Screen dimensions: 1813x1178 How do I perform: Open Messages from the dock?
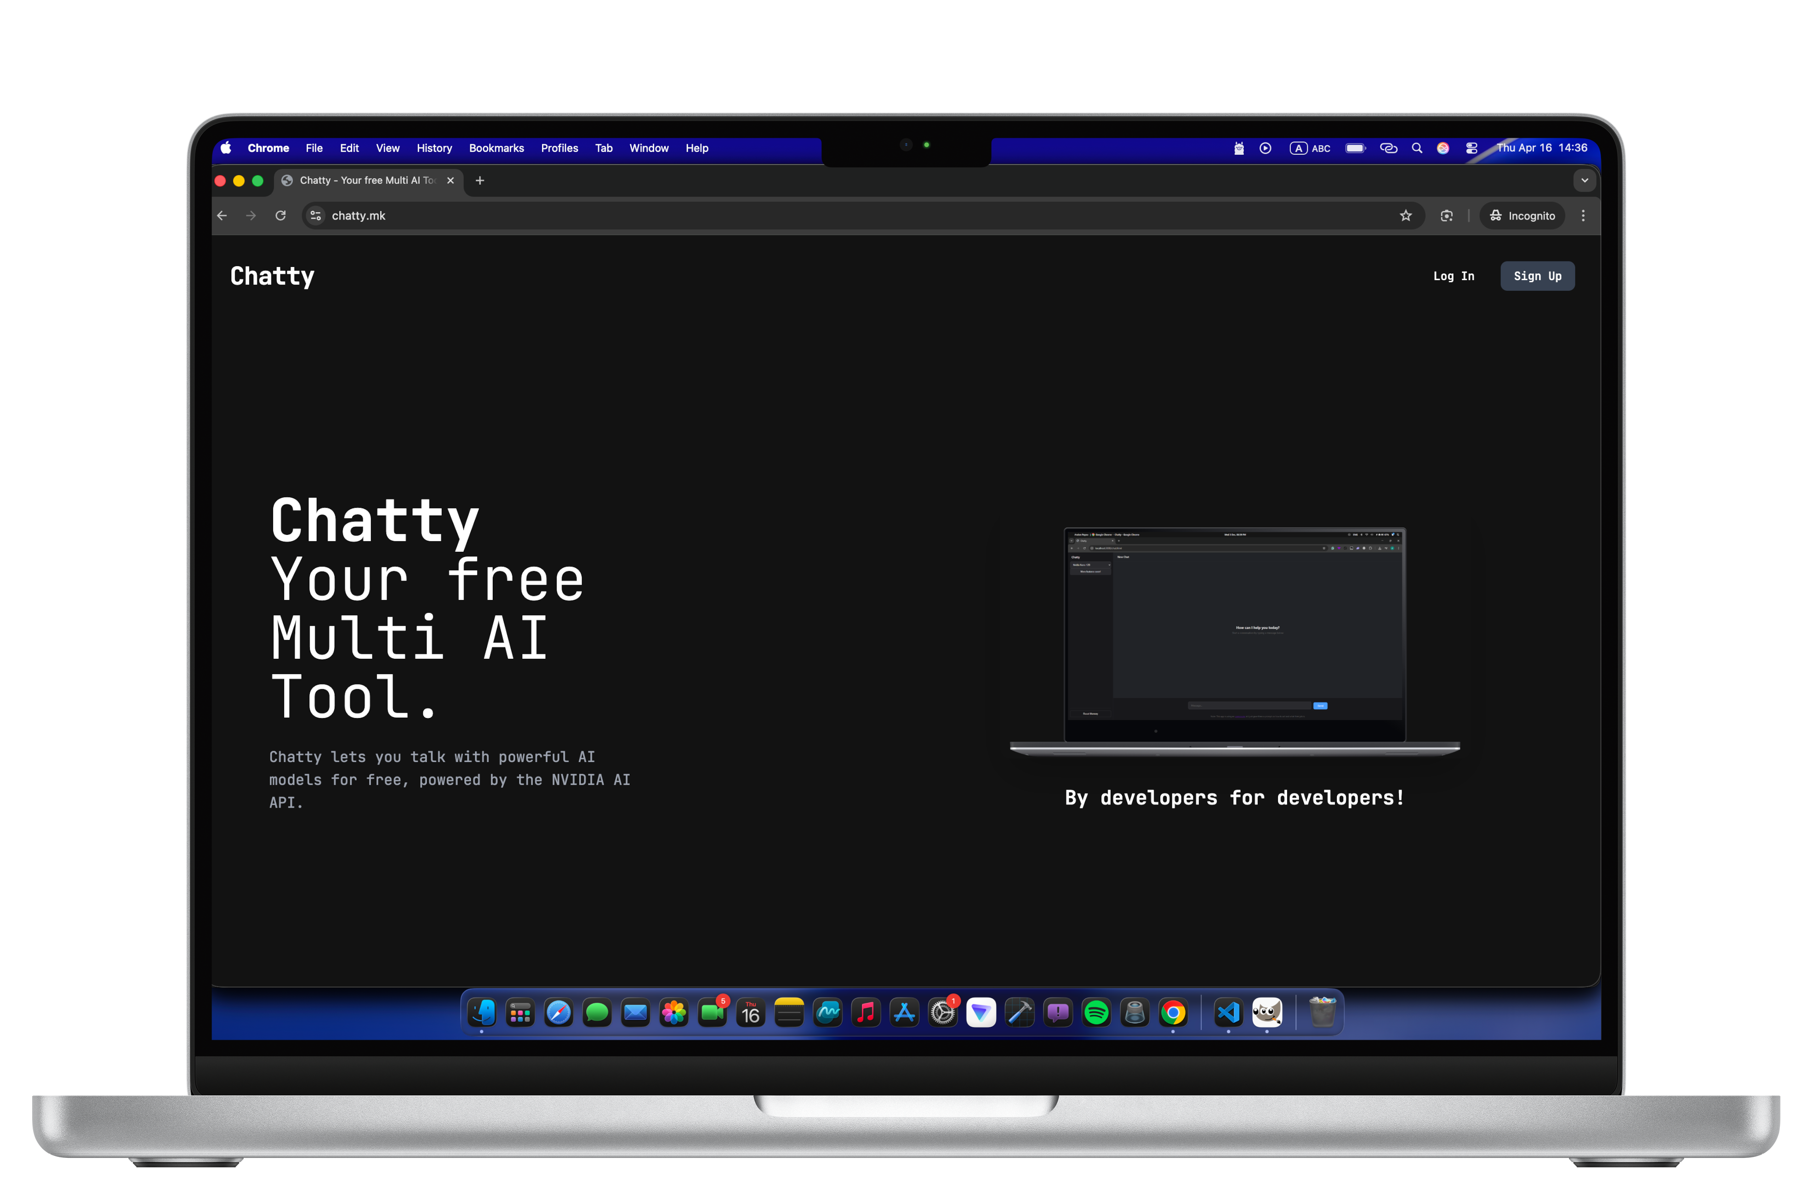click(x=597, y=1013)
